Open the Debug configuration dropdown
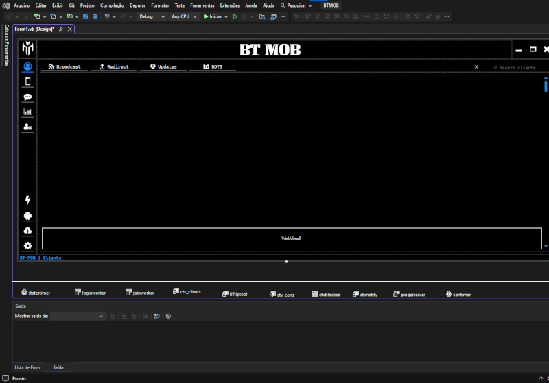The image size is (549, 383). [x=152, y=16]
